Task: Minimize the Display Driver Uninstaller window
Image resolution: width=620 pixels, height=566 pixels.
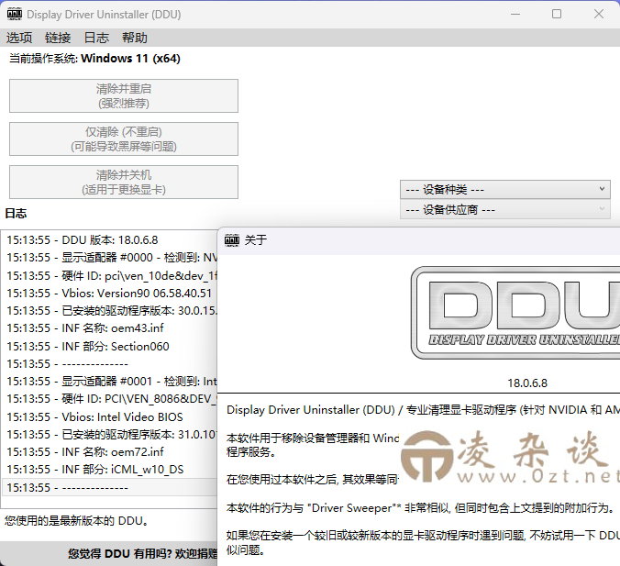Action: [x=515, y=15]
